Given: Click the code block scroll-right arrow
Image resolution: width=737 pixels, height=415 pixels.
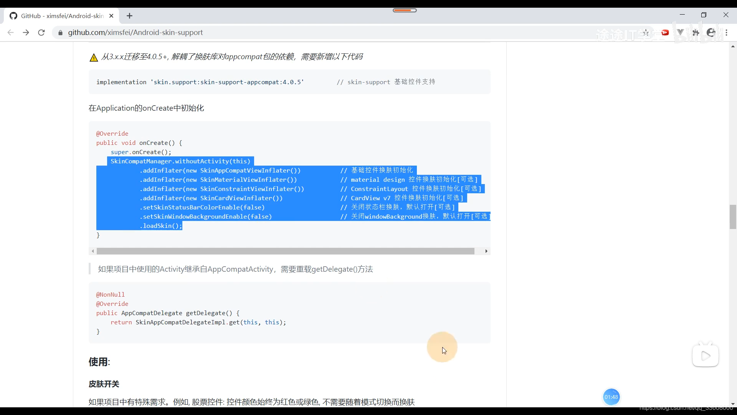Looking at the screenshot, I should (x=486, y=251).
